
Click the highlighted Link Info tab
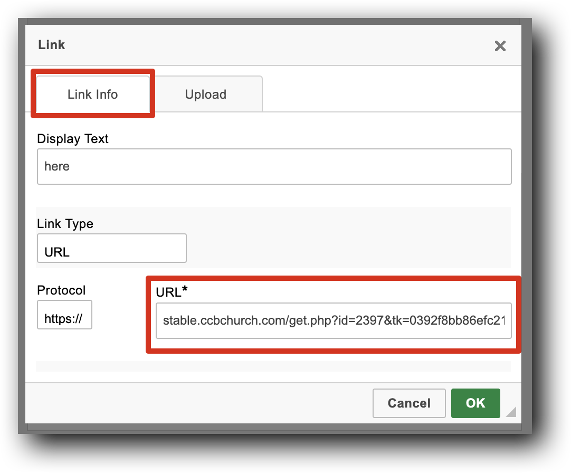[x=92, y=93]
